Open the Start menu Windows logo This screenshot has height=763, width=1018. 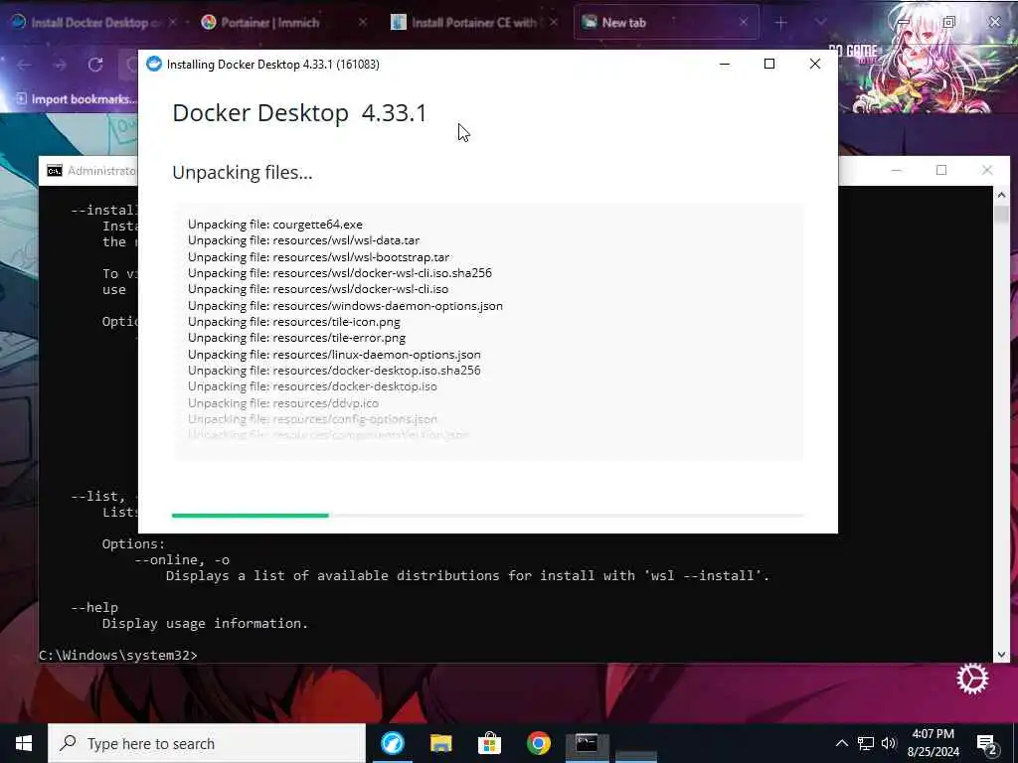(x=24, y=743)
